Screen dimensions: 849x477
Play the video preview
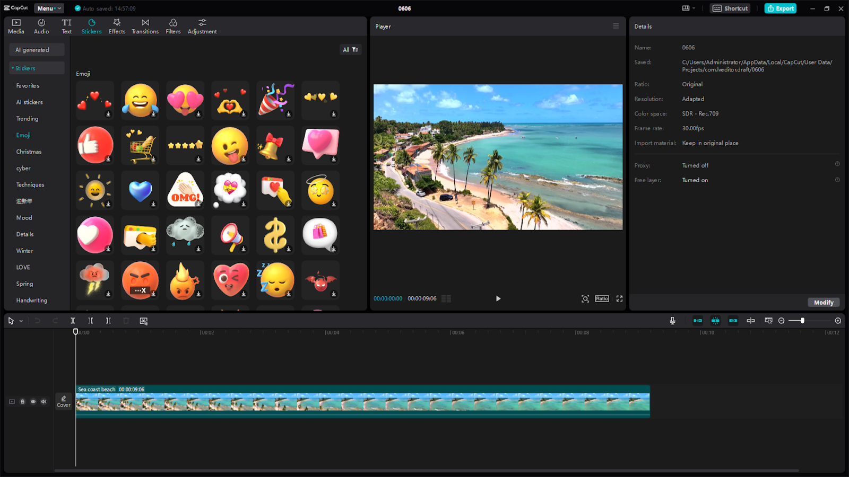(x=498, y=298)
